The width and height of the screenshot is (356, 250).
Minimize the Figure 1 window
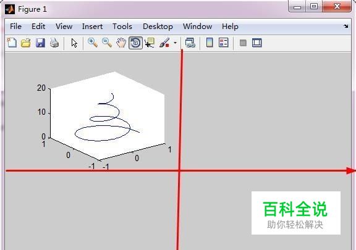(x=297, y=6)
